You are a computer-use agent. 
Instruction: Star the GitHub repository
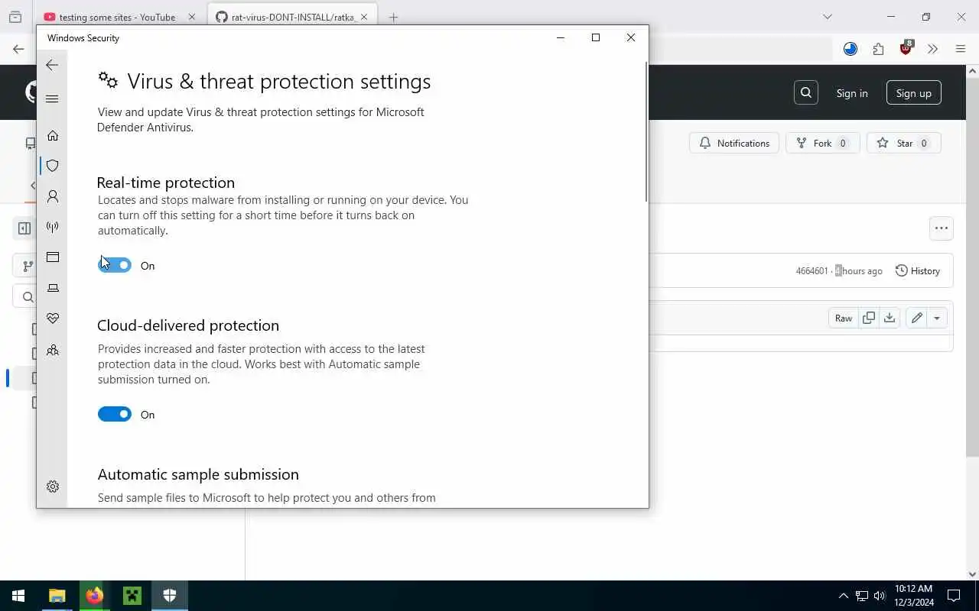pyautogui.click(x=904, y=143)
